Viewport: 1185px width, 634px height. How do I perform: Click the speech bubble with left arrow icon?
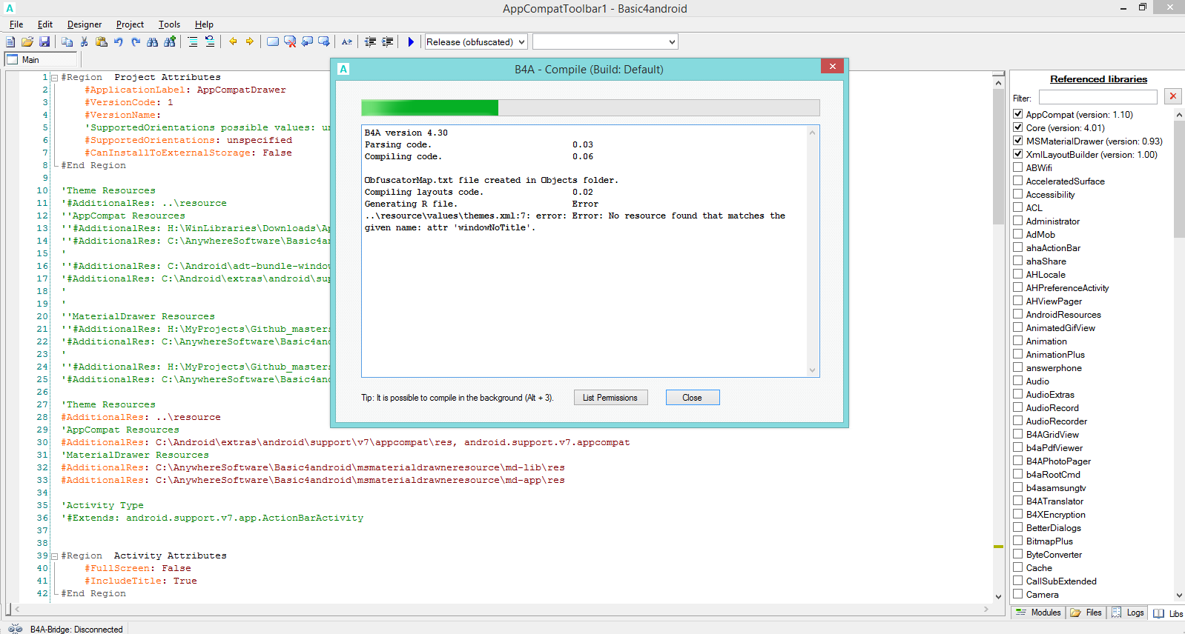[x=307, y=42]
